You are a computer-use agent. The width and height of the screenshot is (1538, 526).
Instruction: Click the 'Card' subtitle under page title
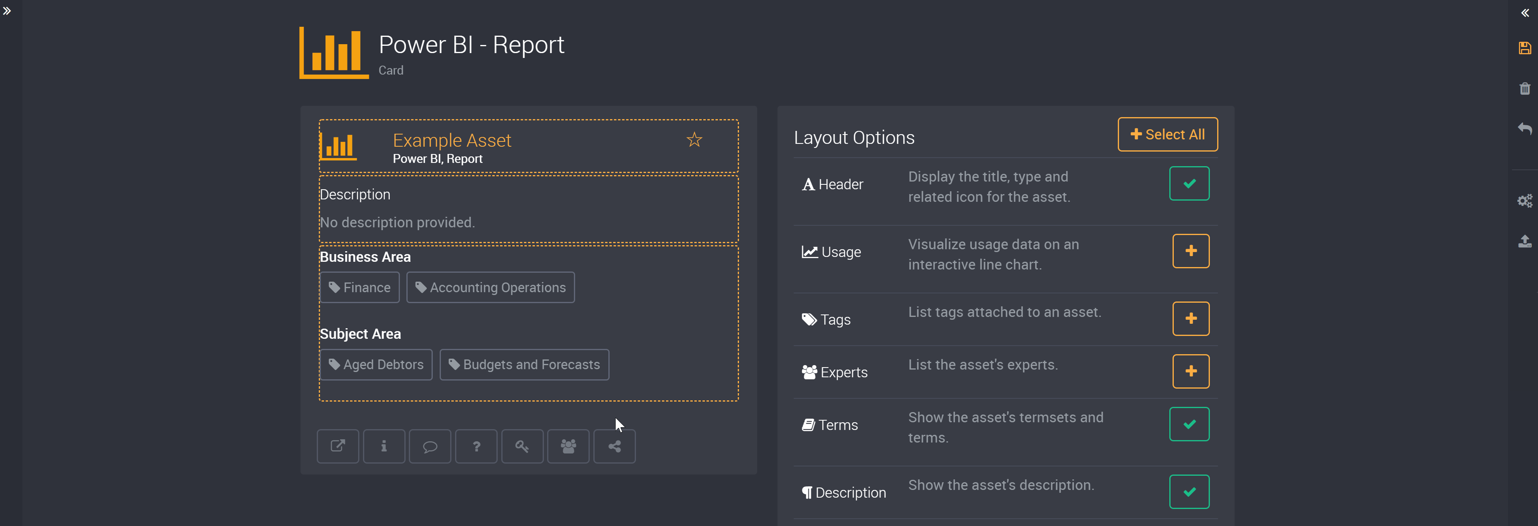[x=391, y=71]
